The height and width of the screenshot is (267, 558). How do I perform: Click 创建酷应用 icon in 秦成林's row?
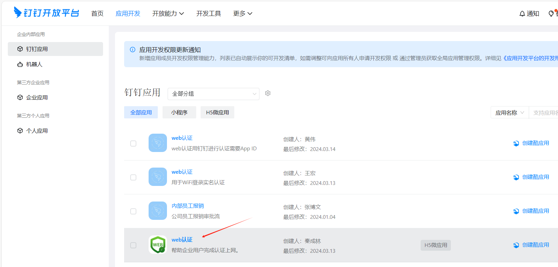(516, 245)
